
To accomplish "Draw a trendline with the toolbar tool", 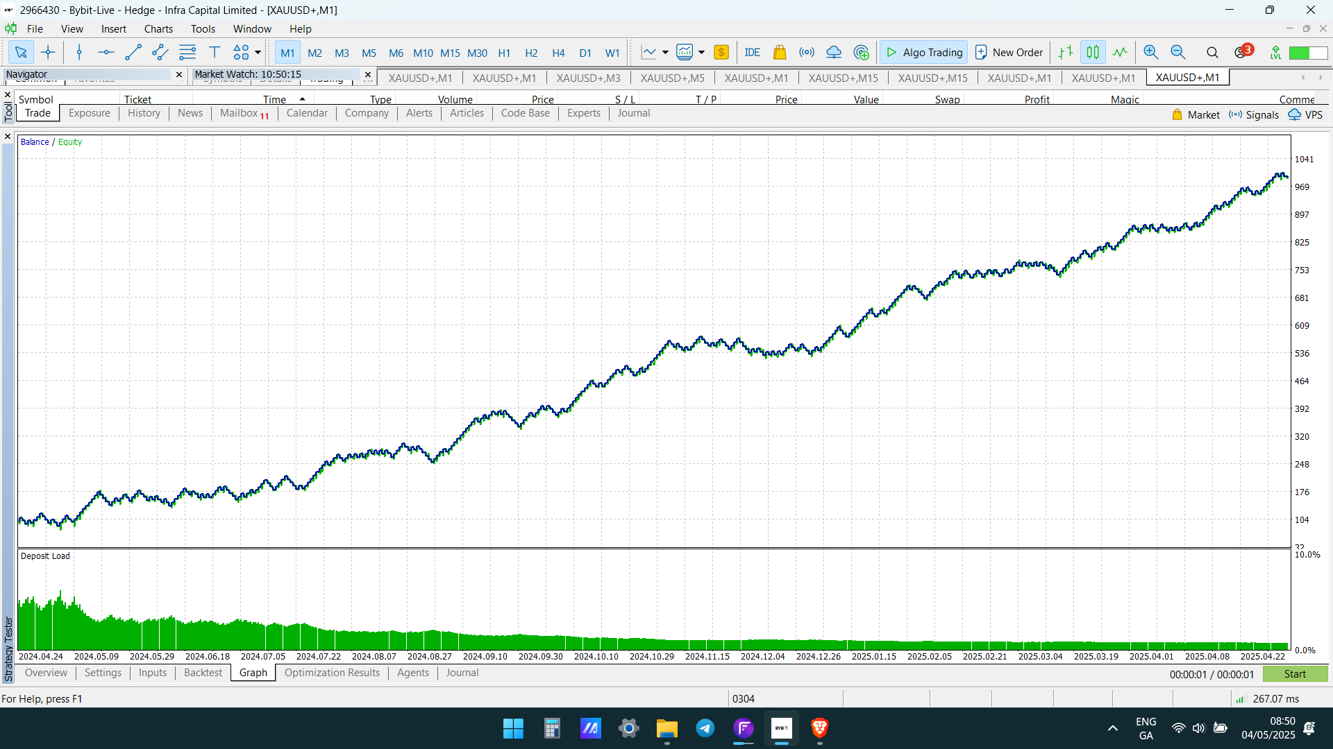I will point(133,52).
